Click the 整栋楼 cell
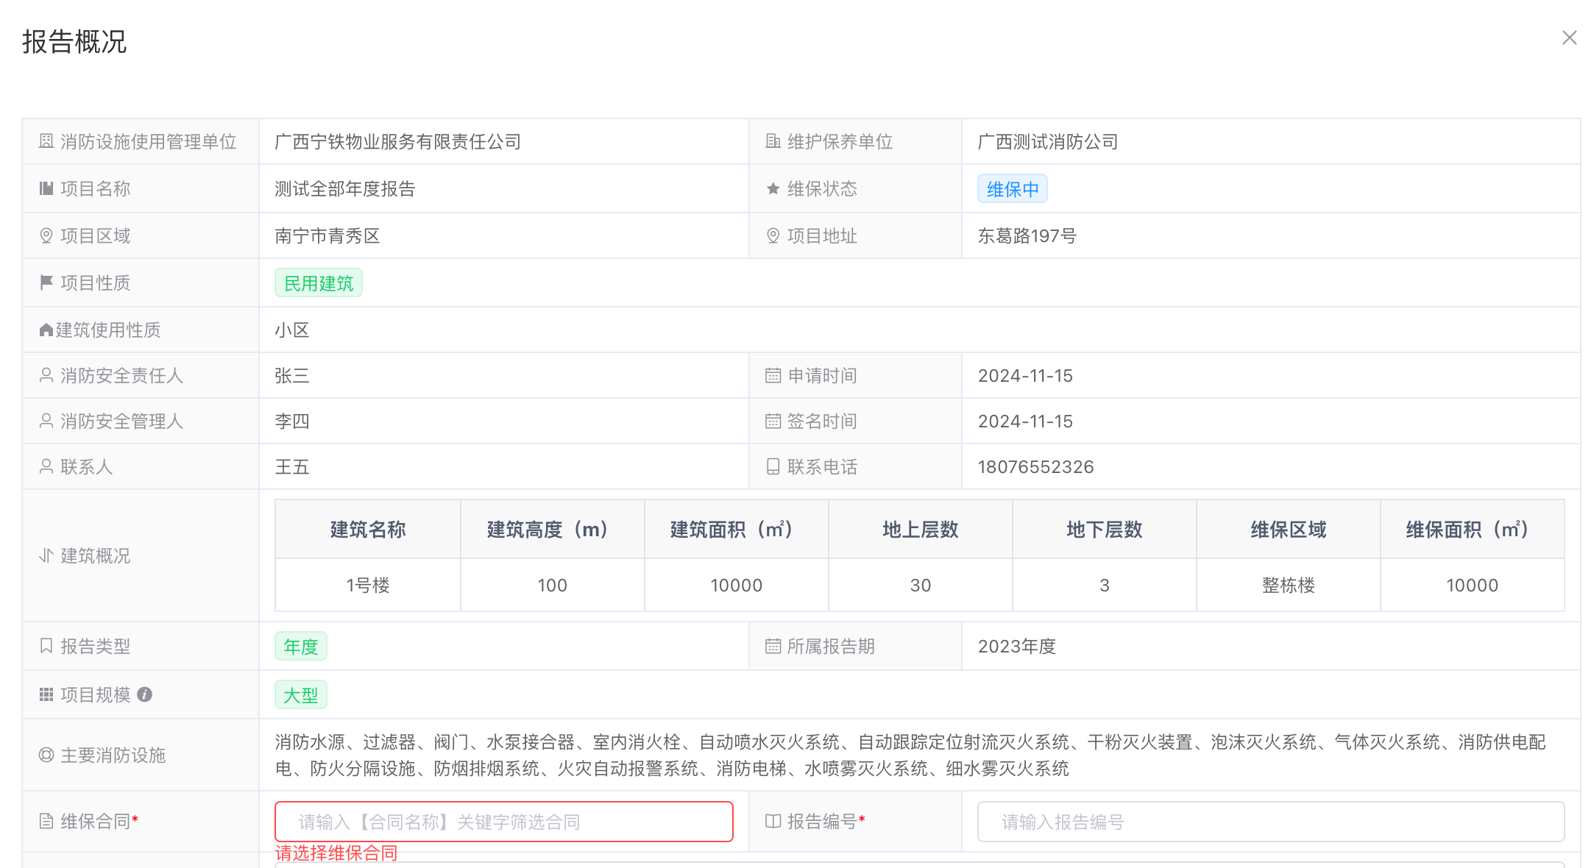1594x868 pixels. [1288, 585]
